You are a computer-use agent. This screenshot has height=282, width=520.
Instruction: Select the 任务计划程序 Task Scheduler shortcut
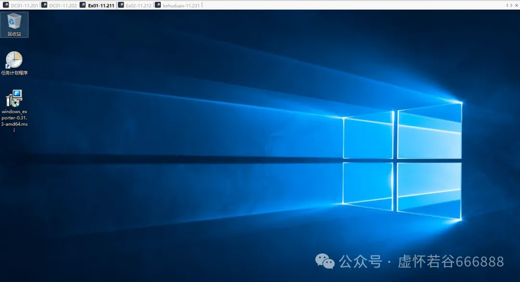click(14, 63)
